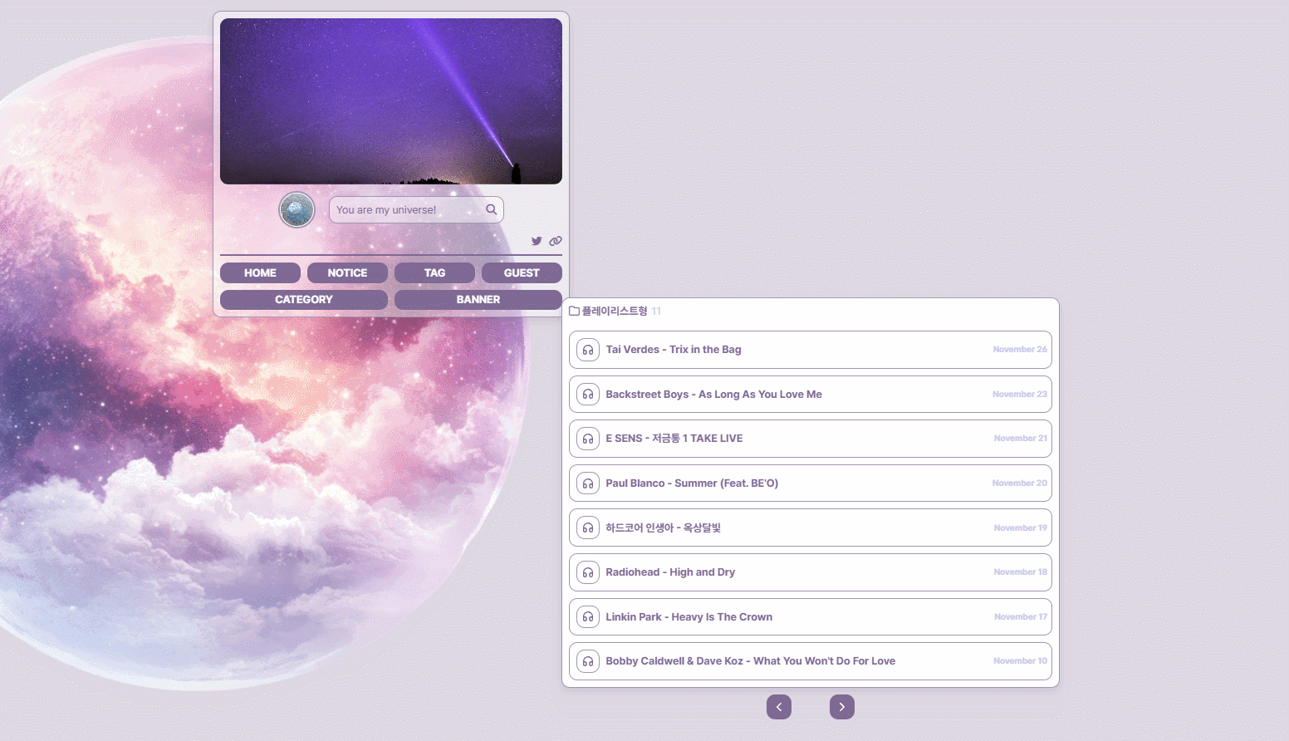The width and height of the screenshot is (1289, 741).
Task: Click the round profile avatar image
Action: (297, 209)
